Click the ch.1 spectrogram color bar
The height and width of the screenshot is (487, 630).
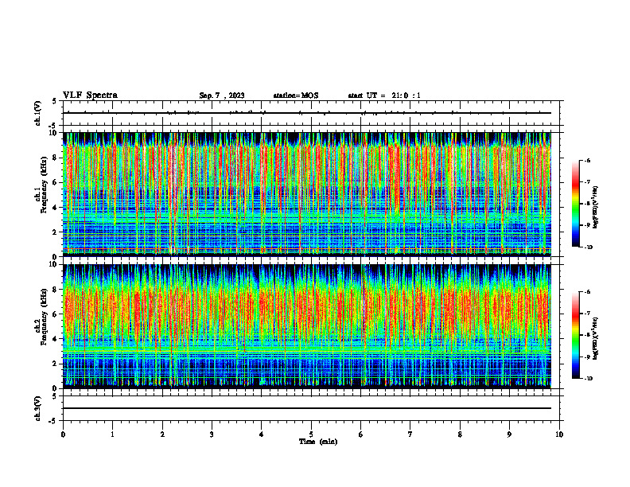coord(575,204)
